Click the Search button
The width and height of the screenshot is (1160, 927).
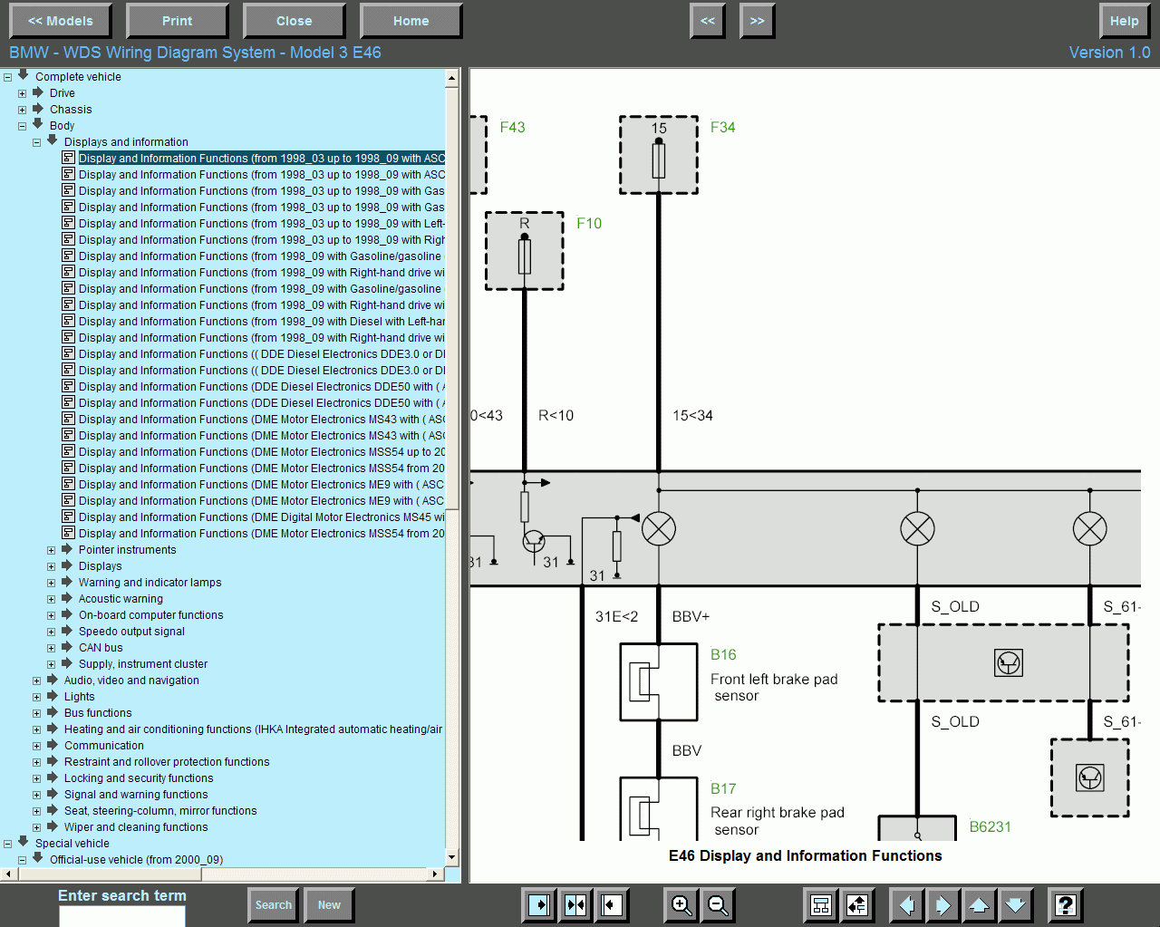click(x=274, y=904)
